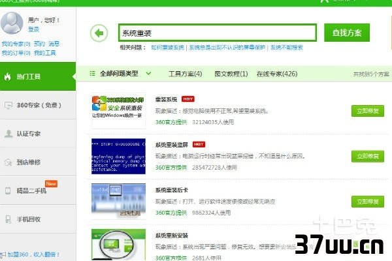Click 立即修复 for 系统重装后卡
392x261 pixels.
coord(367,202)
